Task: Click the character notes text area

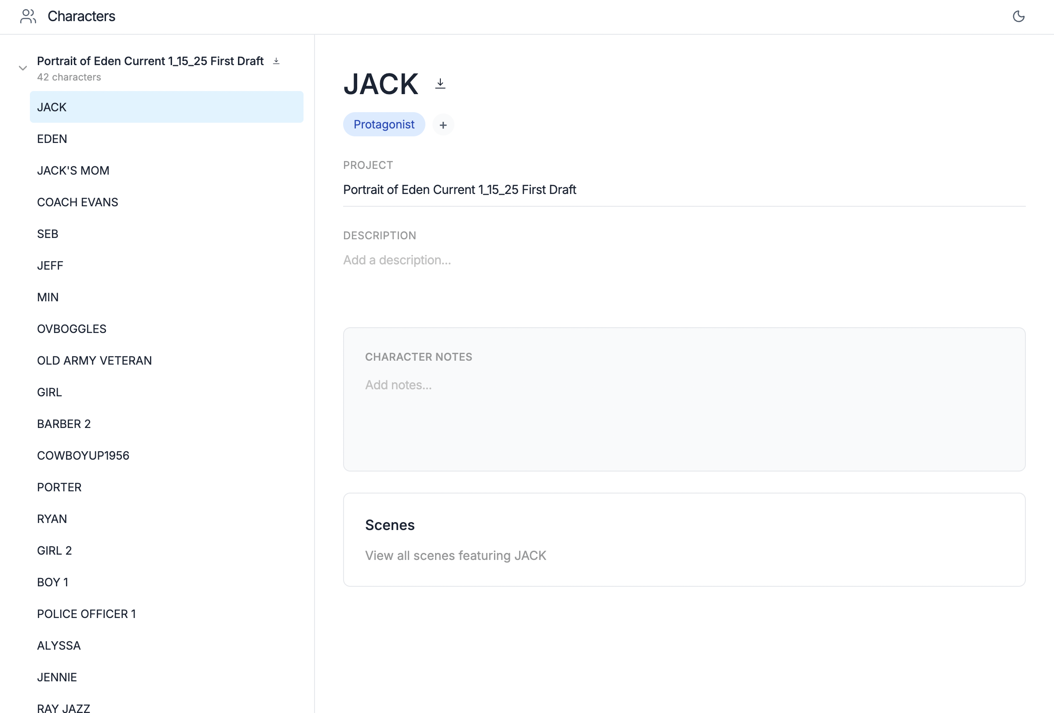Action: pyautogui.click(x=684, y=408)
